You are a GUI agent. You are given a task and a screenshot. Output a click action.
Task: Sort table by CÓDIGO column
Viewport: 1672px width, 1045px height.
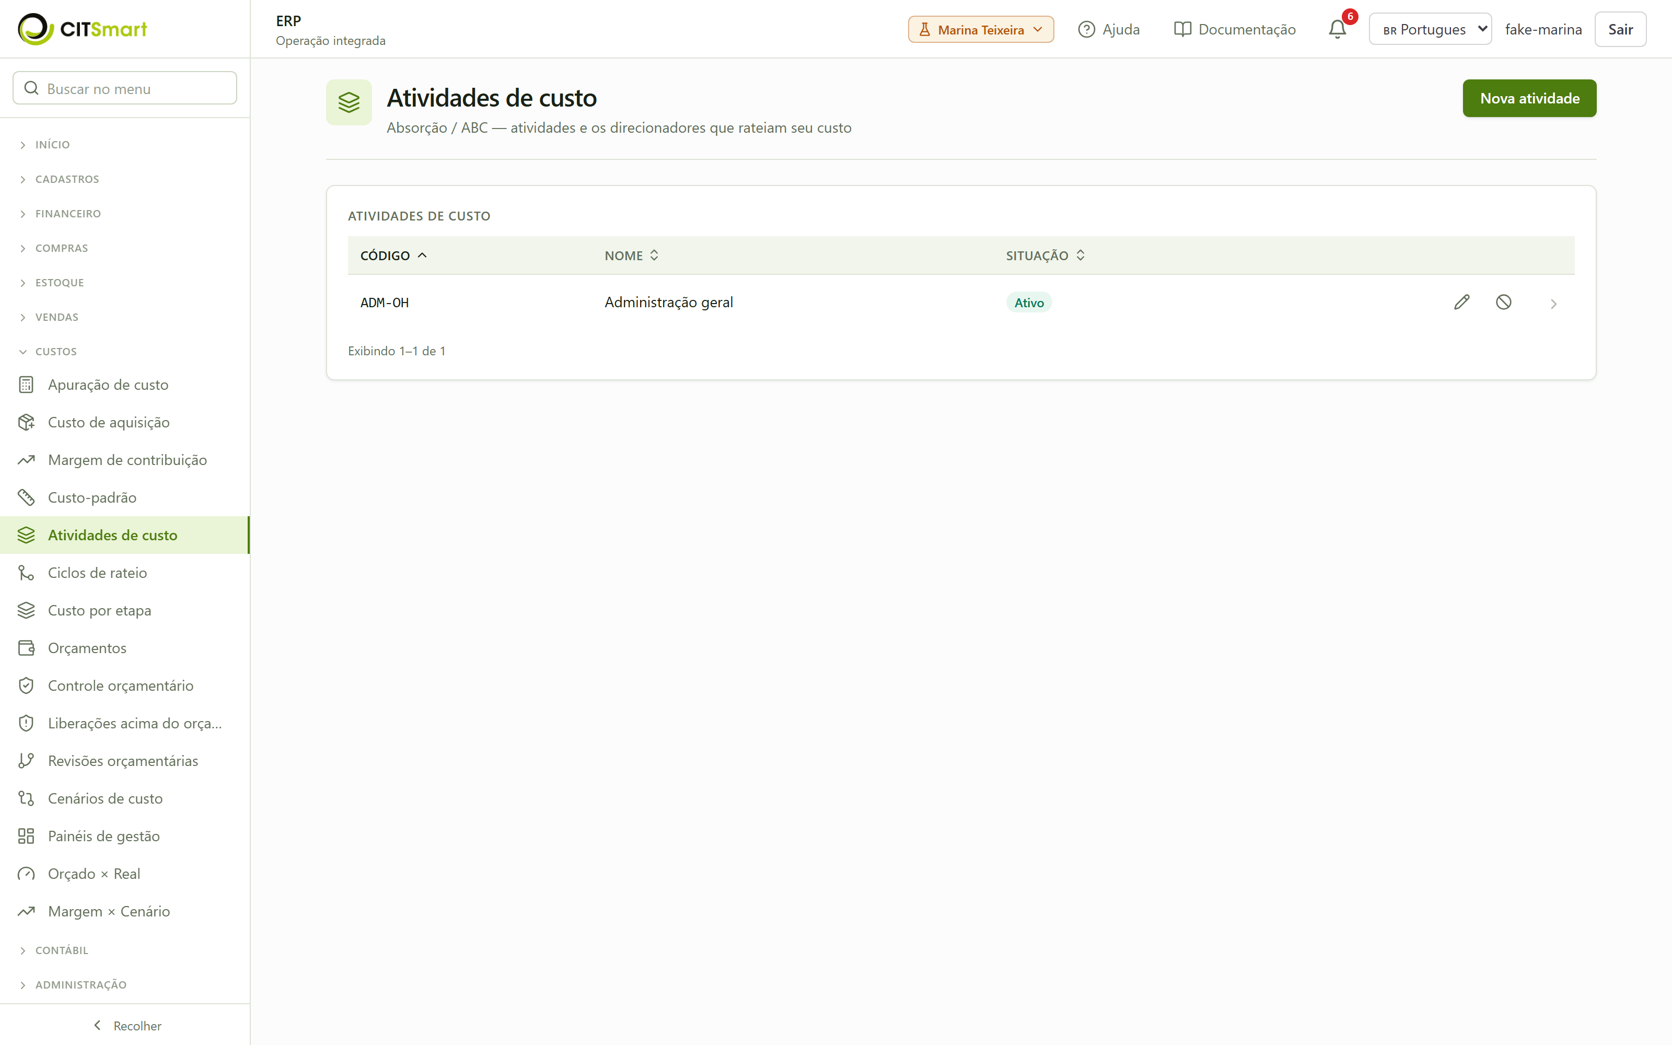tap(394, 256)
